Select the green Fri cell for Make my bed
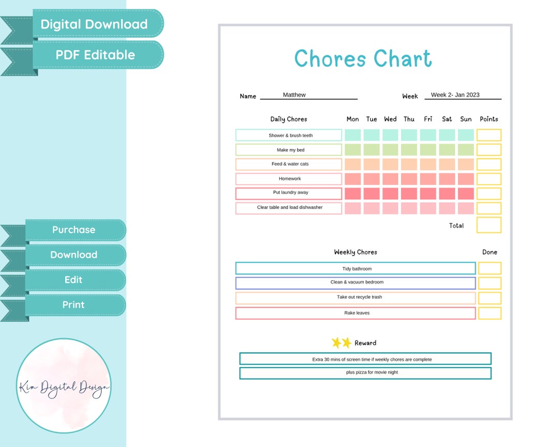Image resolution: width=559 pixels, height=447 pixels. 428,149
